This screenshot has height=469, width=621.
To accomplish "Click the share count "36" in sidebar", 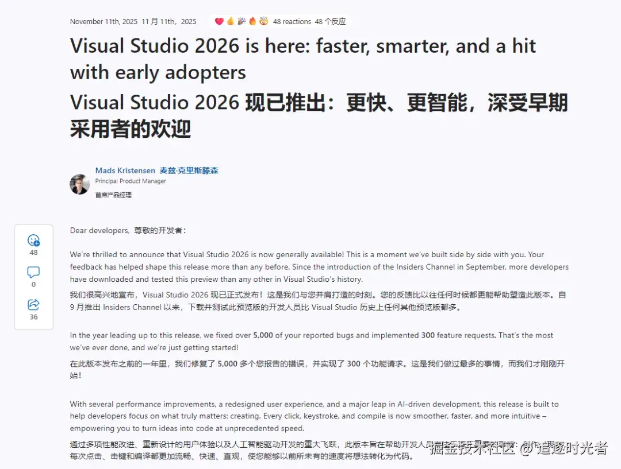I will (x=34, y=317).
